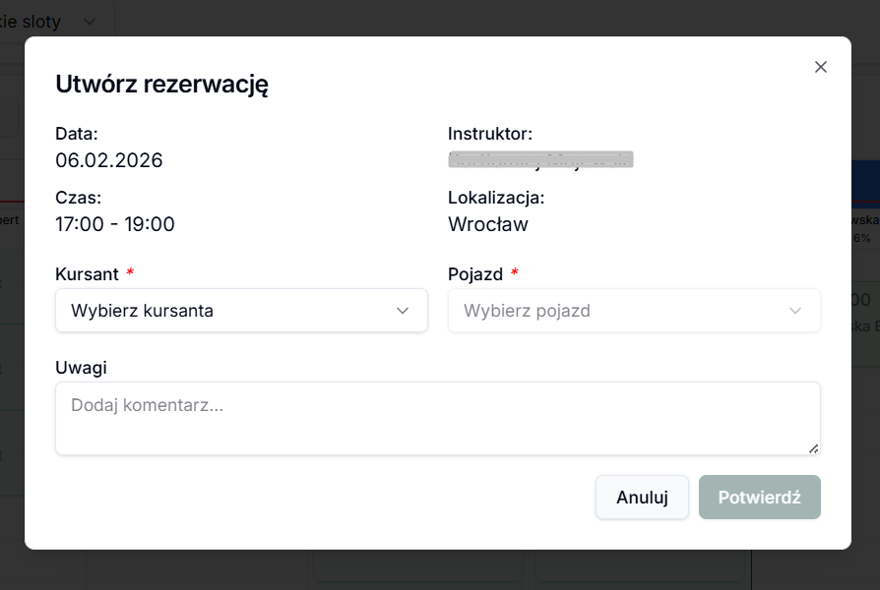Click the Lokalizacja label
This screenshot has width=880, height=590.
point(496,197)
